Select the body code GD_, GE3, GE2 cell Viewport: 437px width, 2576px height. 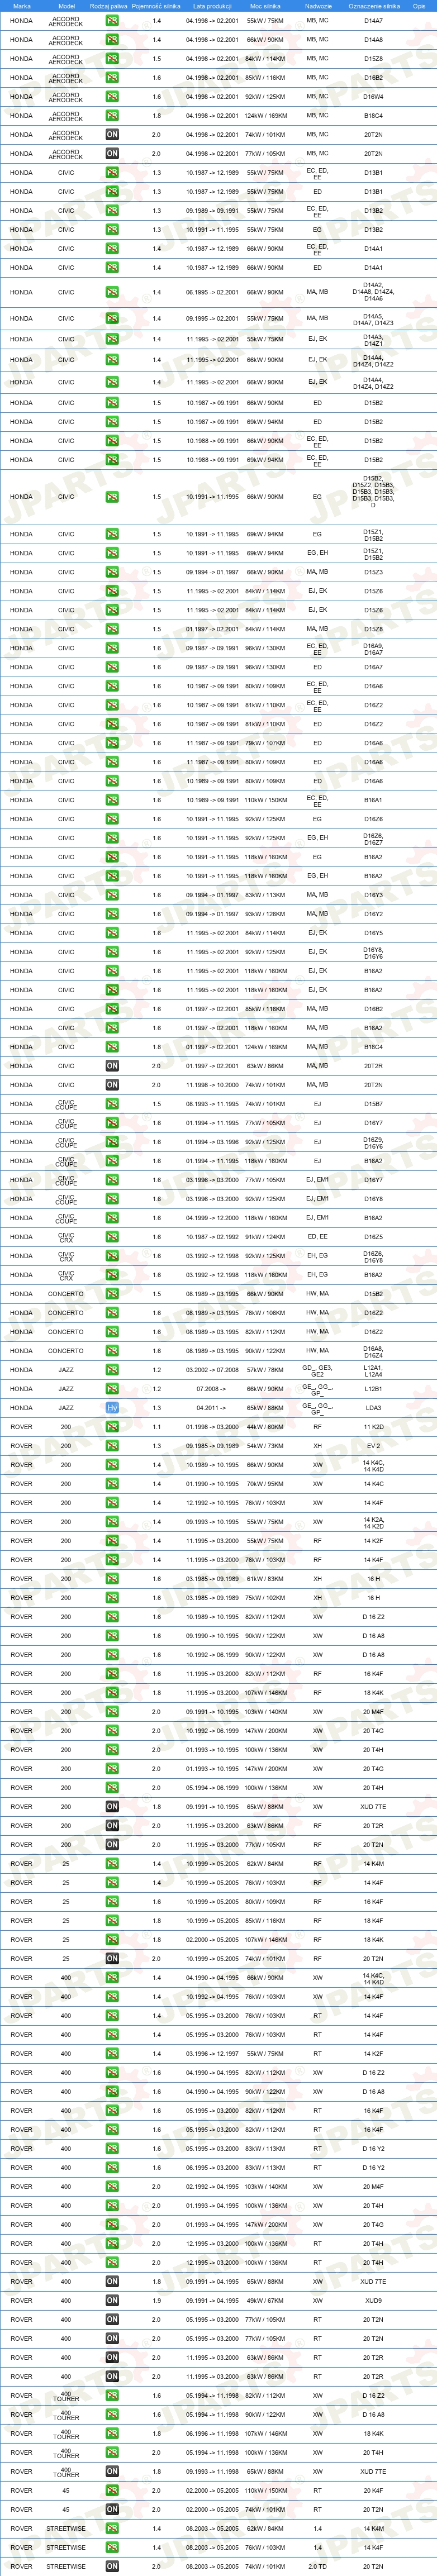(317, 1371)
